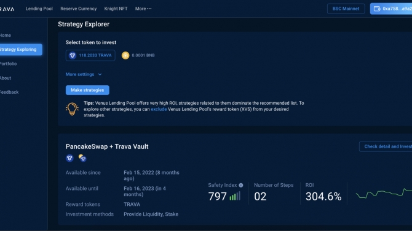Click Provide Liquidity, Stake methods text

tap(151, 214)
